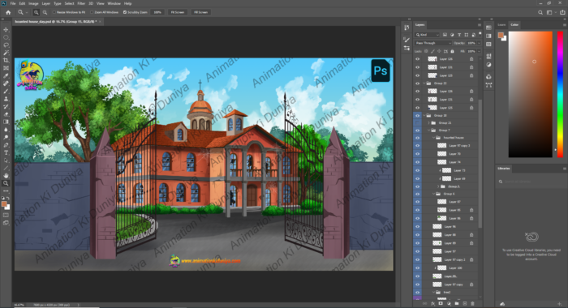The image size is (568, 308).
Task: Select the Magic Wand tool
Action: 6,53
